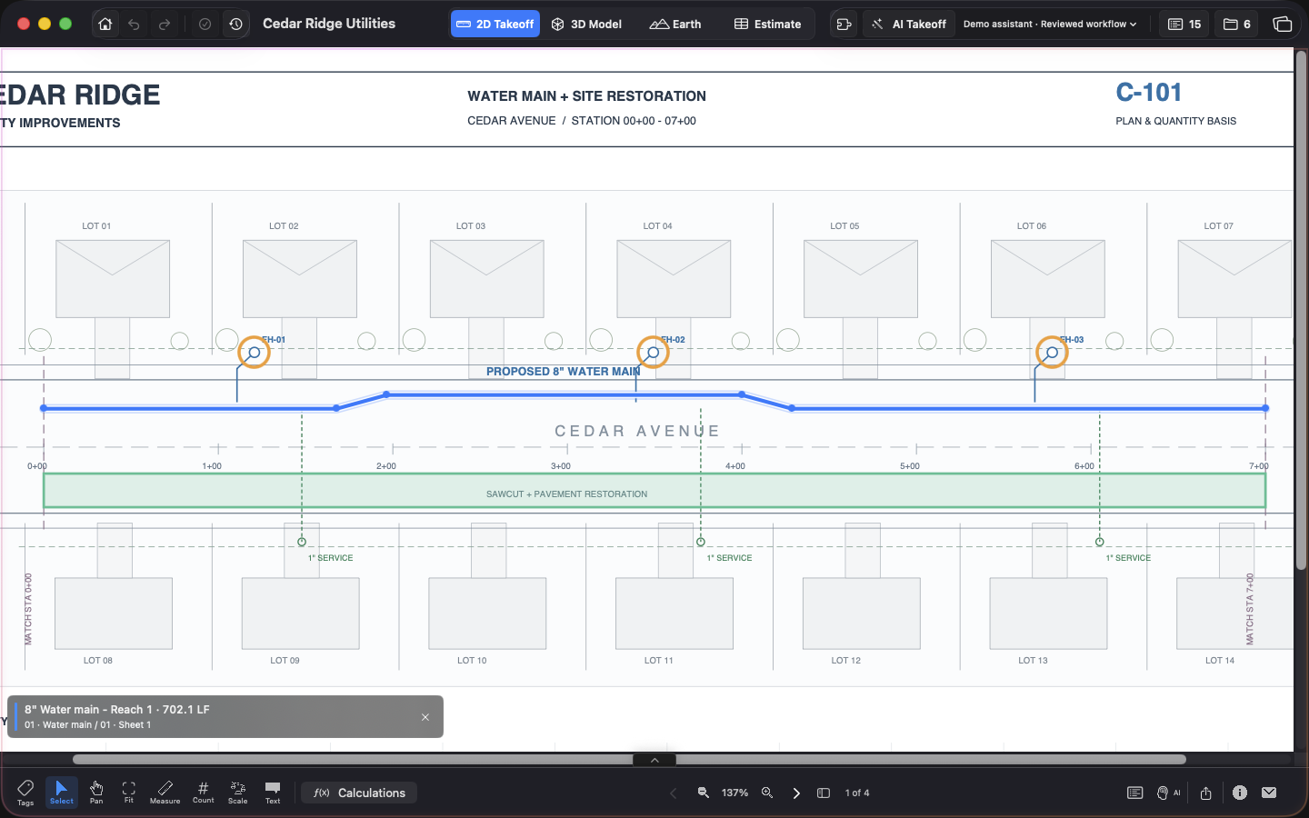Toggle the panel icon left of AI Takeoff
Image resolution: width=1309 pixels, height=818 pixels.
click(844, 25)
